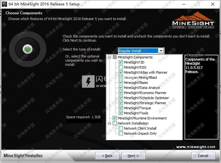Open the install type dropdown arrow
This screenshot has height=163, width=221.
tap(161, 51)
